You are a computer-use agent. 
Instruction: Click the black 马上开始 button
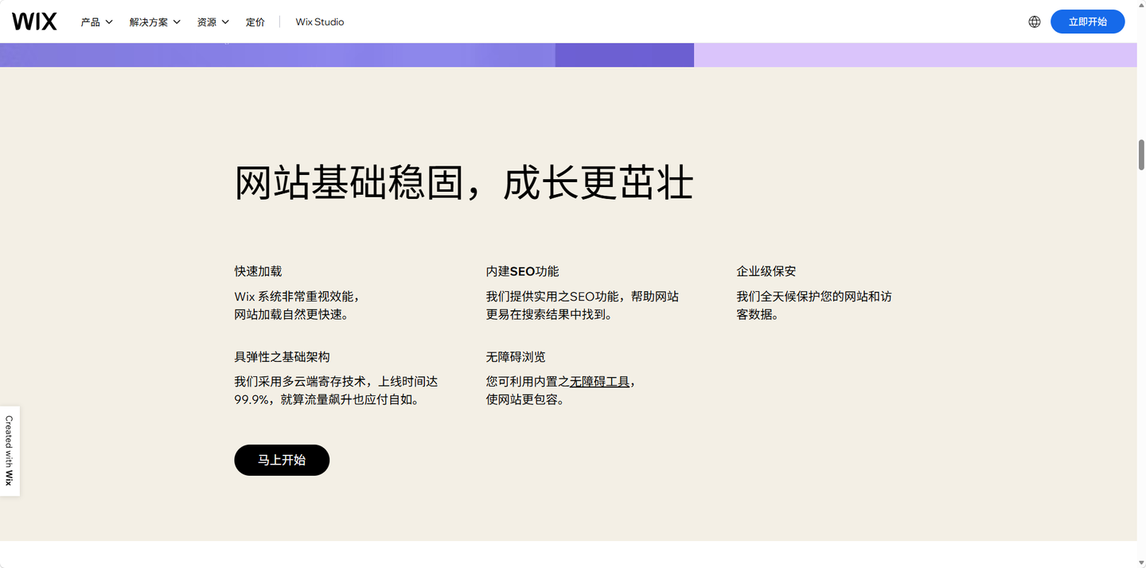282,460
